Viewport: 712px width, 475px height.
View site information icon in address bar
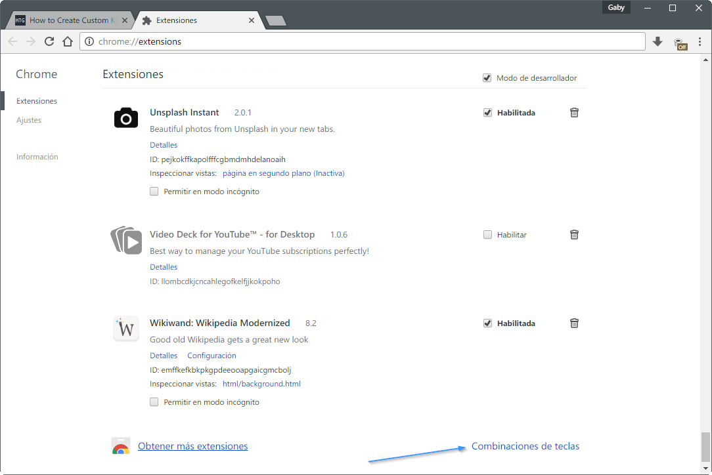click(x=89, y=41)
